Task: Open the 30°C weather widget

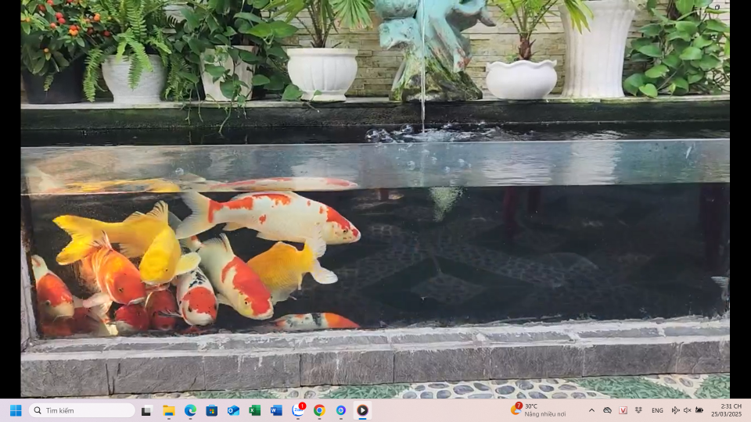Action: 538,410
